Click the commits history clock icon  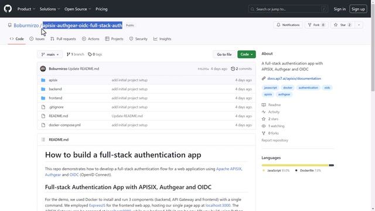coord(233,69)
